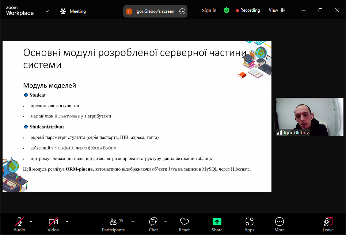This screenshot has height=235, width=346.
Task: Switch to the Meeting tab
Action: point(73,11)
